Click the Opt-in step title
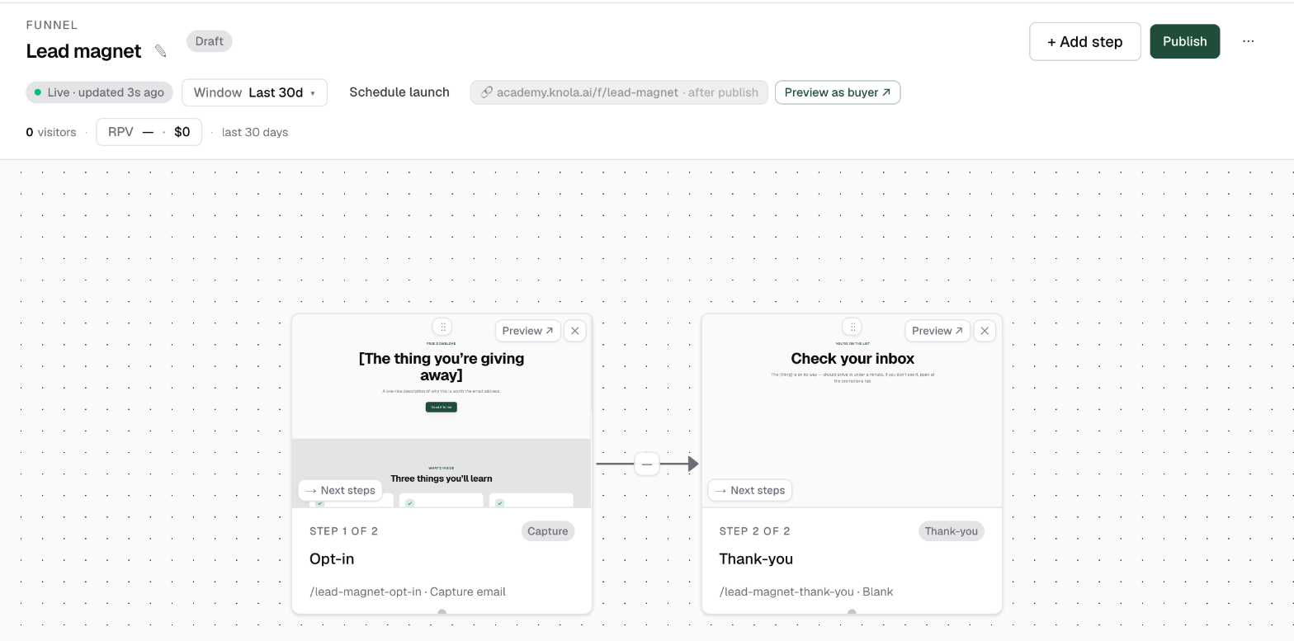Viewport: 1294px width, 641px height. point(332,559)
